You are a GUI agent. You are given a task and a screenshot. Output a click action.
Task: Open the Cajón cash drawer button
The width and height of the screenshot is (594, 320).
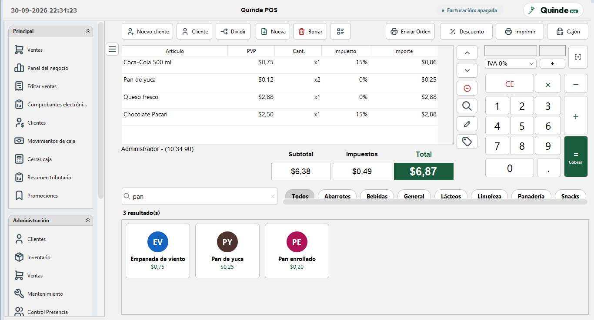tap(567, 31)
